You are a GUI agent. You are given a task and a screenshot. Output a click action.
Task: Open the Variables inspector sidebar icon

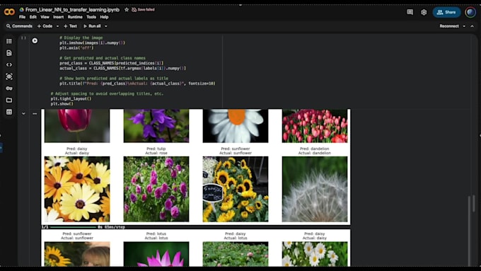pyautogui.click(x=9, y=76)
